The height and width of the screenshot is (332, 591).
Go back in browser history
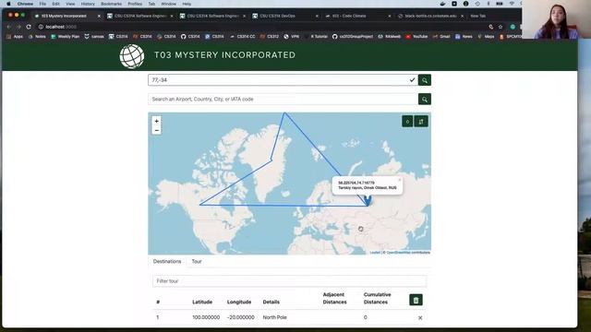point(8,27)
